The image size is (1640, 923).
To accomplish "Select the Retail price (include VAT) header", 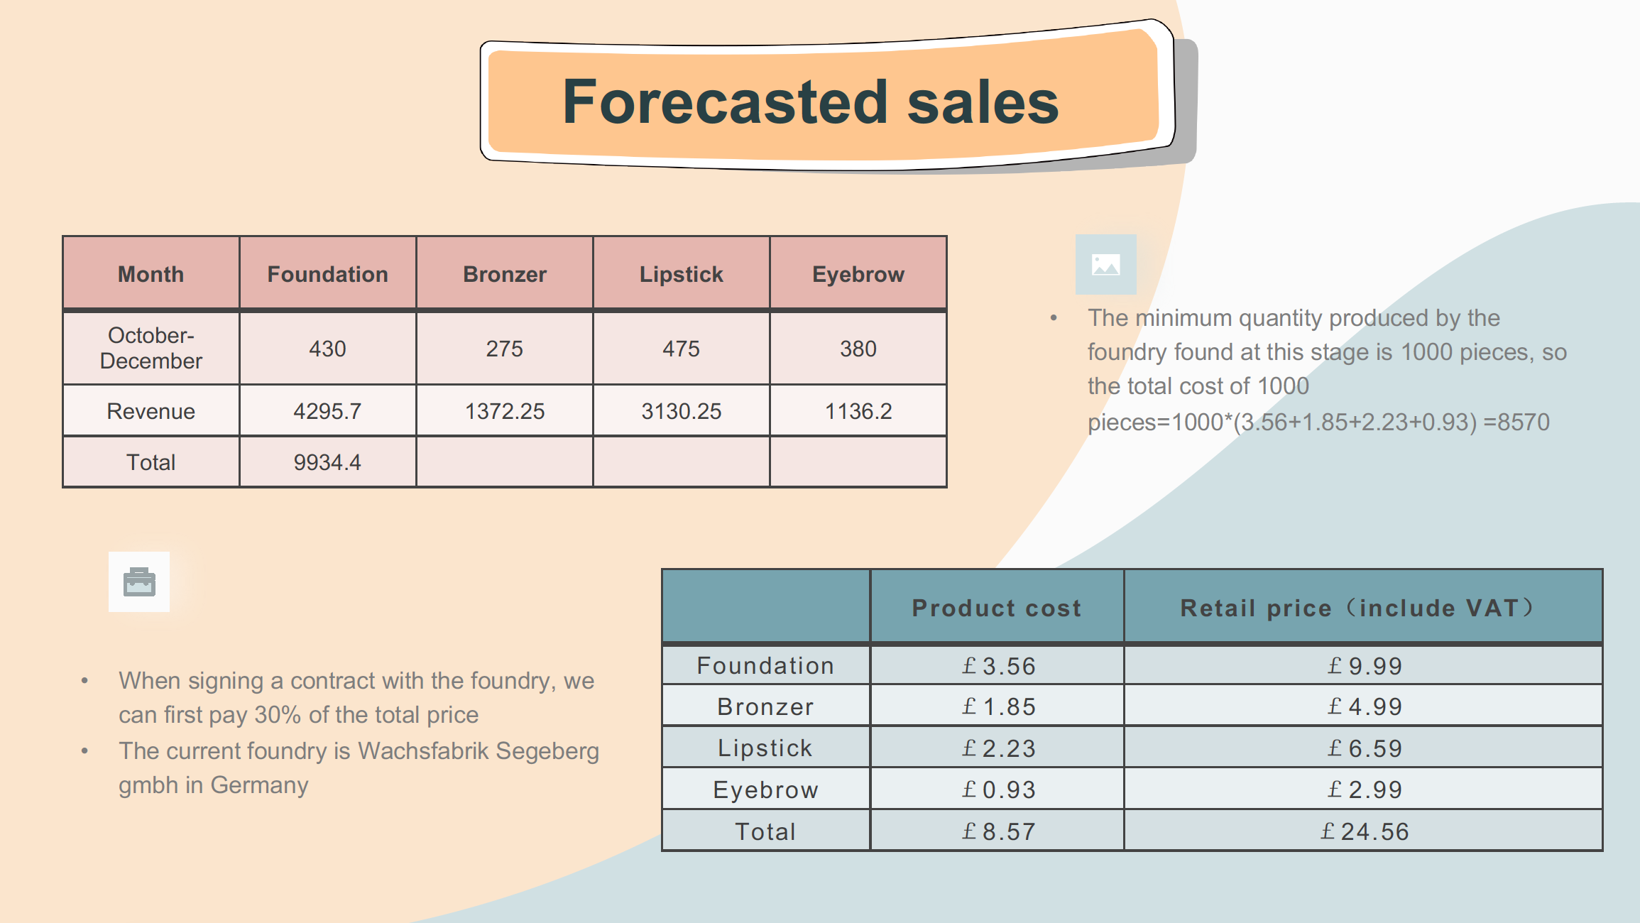I will pyautogui.click(x=1363, y=607).
